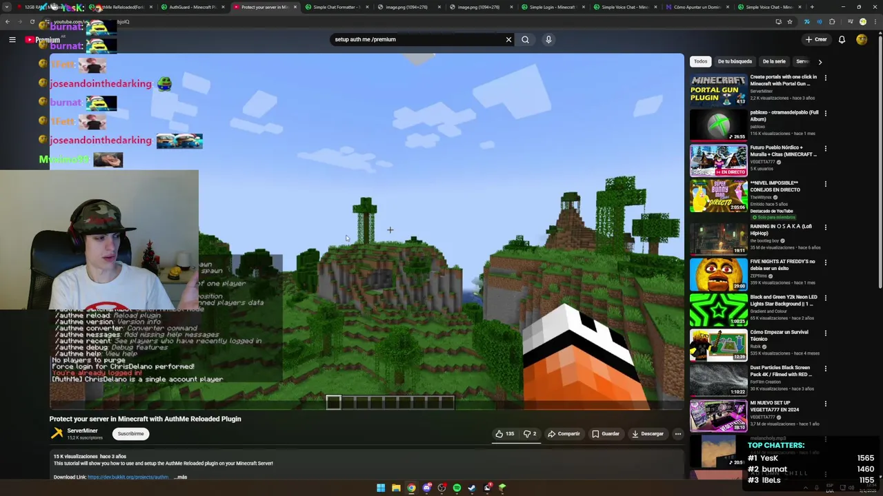The image size is (883, 496).
Task: Open the notifications bell
Action: pyautogui.click(x=842, y=39)
